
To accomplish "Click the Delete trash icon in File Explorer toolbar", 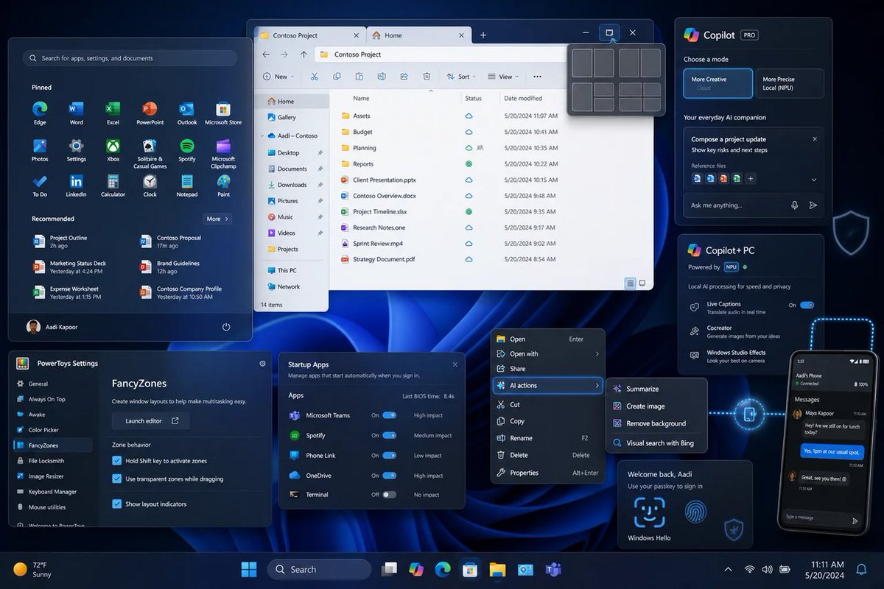I will coord(427,77).
